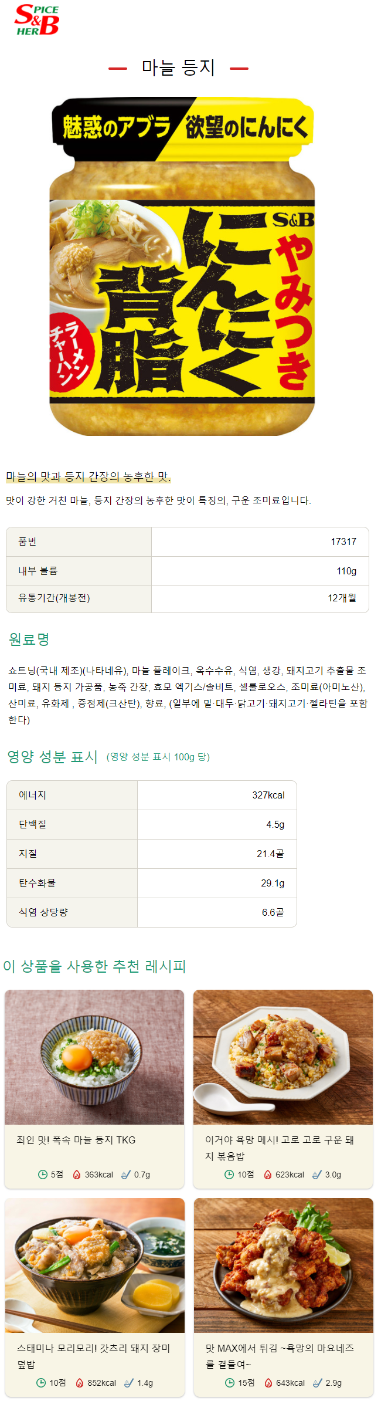Click the garlic backfat jar product image

(182, 266)
